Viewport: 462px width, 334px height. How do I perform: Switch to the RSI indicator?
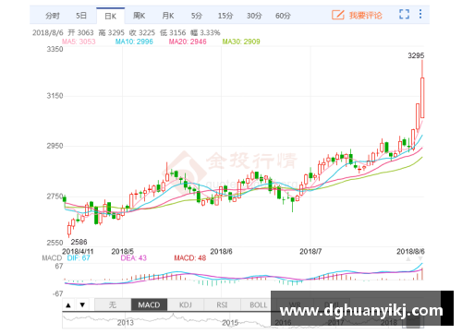(222, 305)
